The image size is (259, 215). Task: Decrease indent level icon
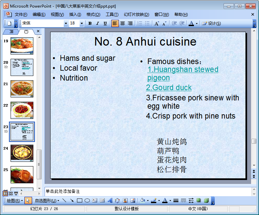point(174,23)
